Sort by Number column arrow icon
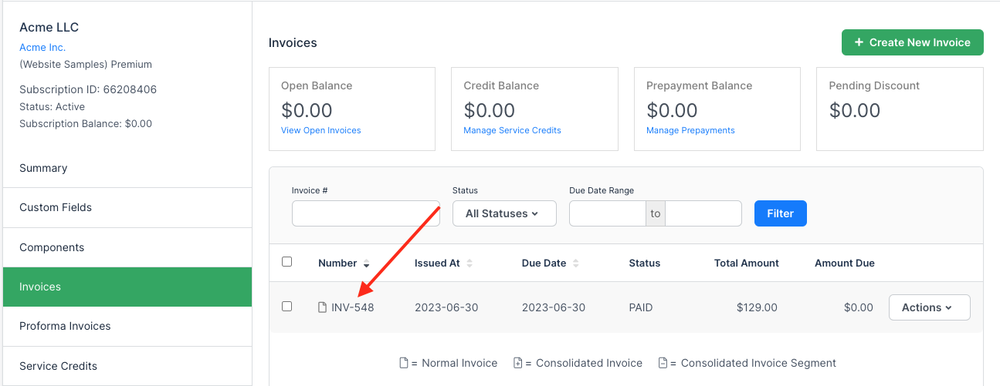Viewport: 1000px width, 386px height. point(366,263)
